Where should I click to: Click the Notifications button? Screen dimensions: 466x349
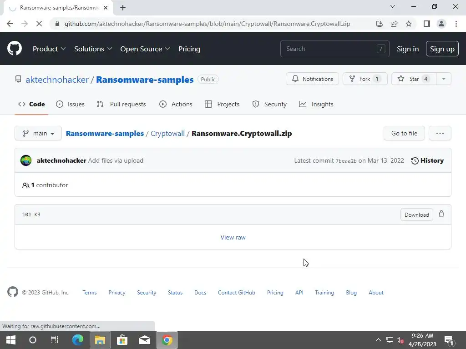312,79
